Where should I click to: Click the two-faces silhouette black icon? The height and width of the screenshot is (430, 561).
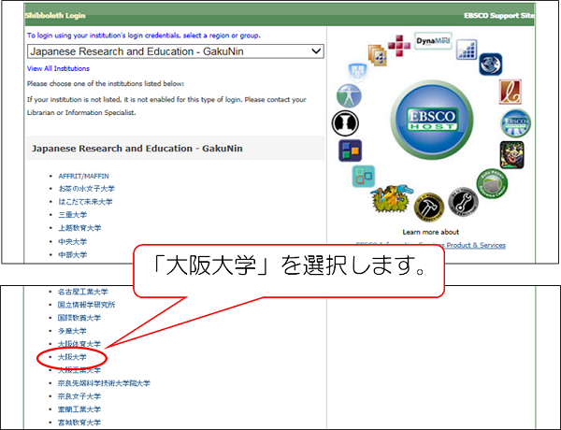click(x=345, y=123)
